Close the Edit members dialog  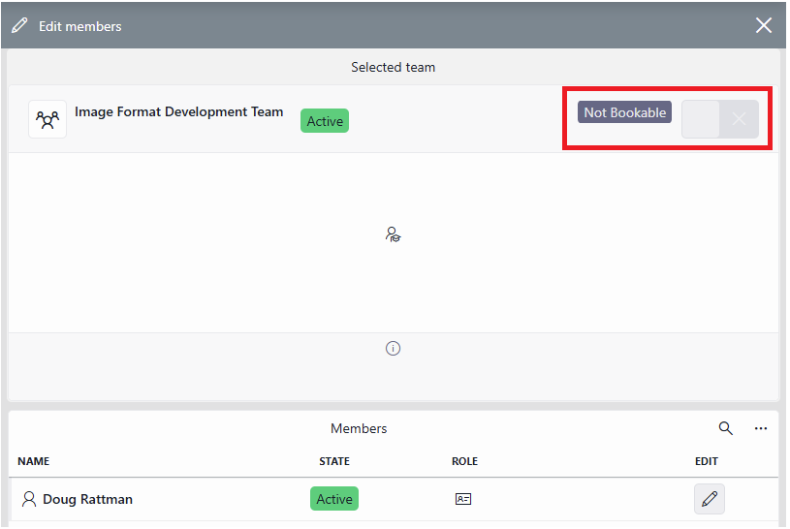tap(763, 25)
